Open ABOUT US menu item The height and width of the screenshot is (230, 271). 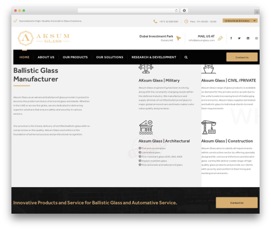click(x=46, y=57)
